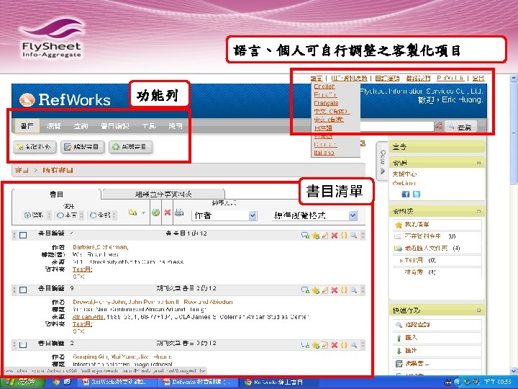Click the star favorite icon on reference 9
The width and height of the screenshot is (518, 389).
pyautogui.click(x=315, y=290)
